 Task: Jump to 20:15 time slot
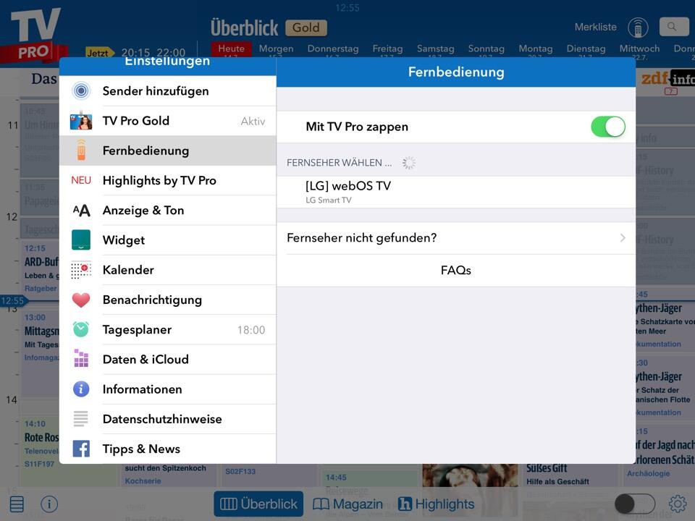point(135,53)
